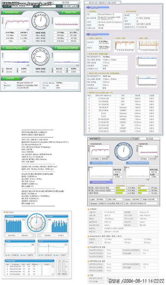Click the green Download Test header button
The height and width of the screenshot is (285, 166).
[11, 12]
